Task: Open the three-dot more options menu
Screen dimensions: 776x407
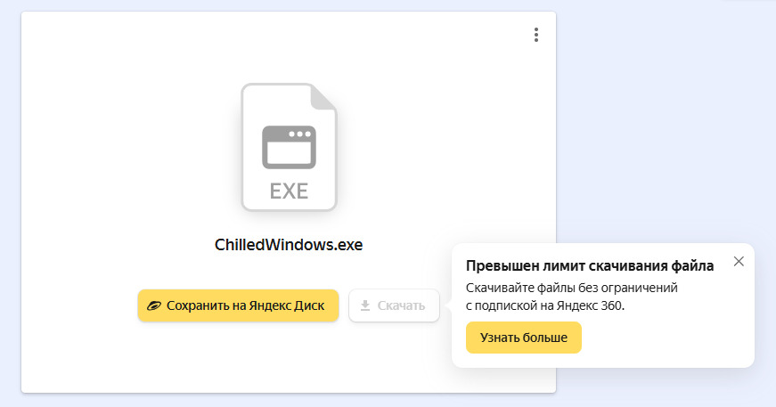Action: coord(536,35)
